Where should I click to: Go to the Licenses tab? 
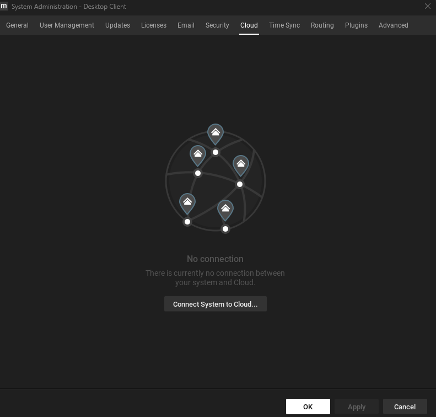click(x=154, y=25)
